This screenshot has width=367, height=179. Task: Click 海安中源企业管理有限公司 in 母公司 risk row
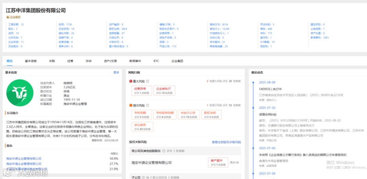152,162
